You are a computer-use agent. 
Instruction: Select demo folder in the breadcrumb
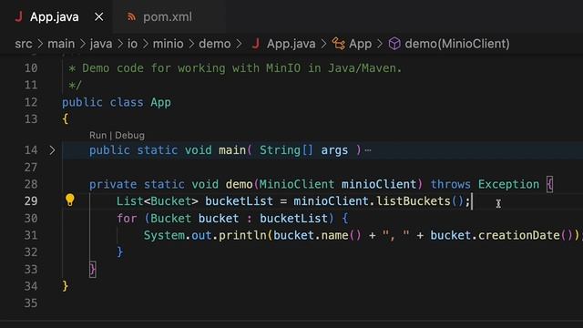point(215,44)
